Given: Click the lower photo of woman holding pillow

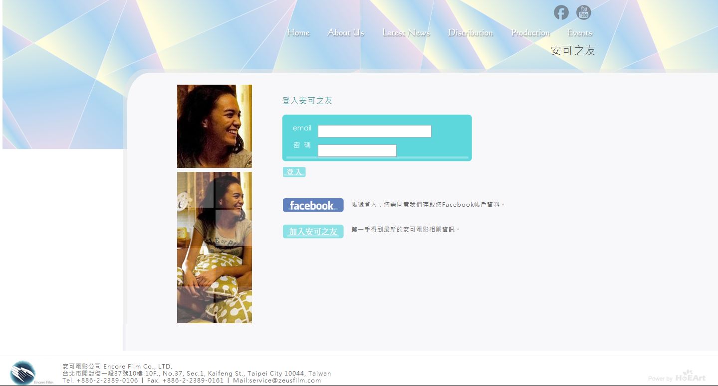Looking at the screenshot, I should tap(214, 247).
